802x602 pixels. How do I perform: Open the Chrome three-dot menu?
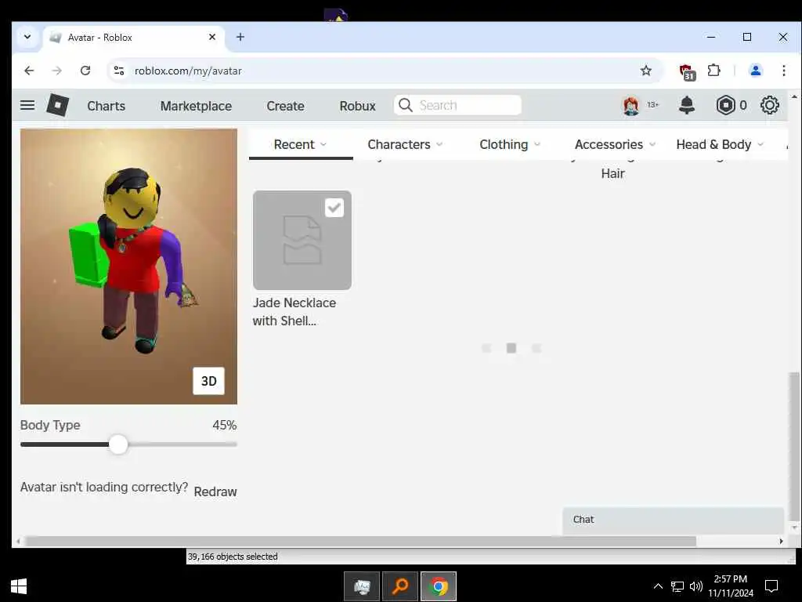(783, 71)
